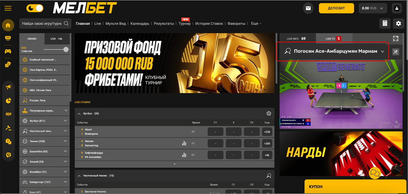Open the hamburger menu
This screenshot has width=408, height=194.
point(8,8)
